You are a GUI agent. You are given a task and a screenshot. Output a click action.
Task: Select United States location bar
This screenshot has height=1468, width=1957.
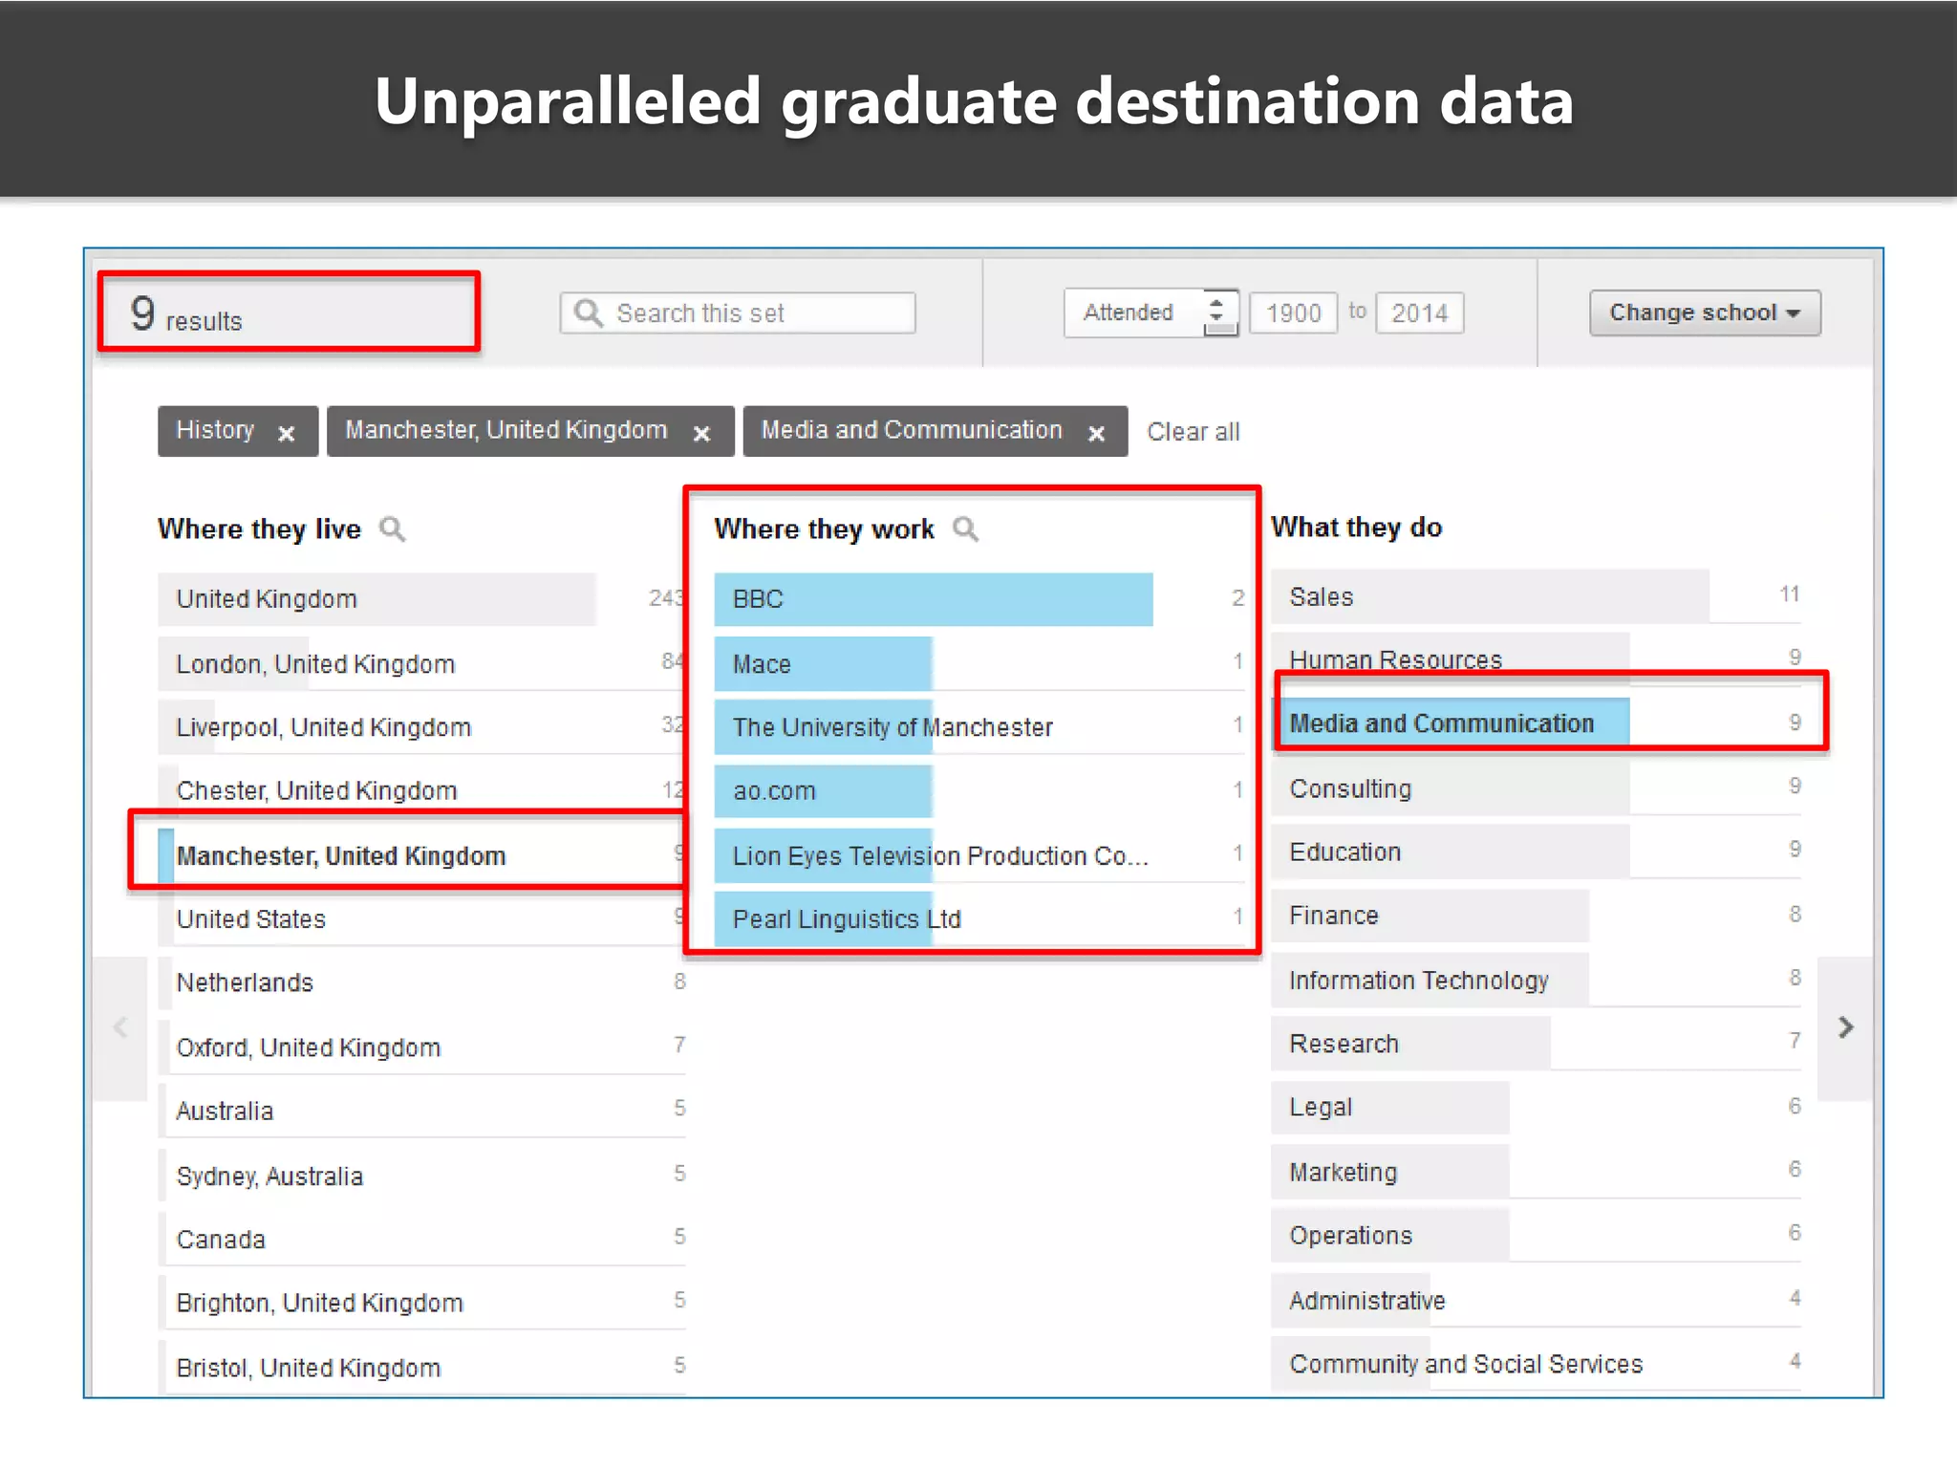click(x=421, y=919)
